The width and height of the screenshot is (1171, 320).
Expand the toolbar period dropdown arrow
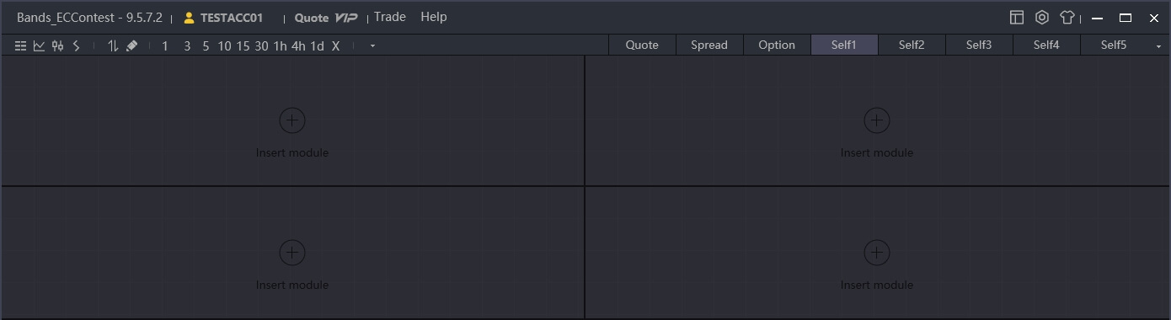[372, 46]
